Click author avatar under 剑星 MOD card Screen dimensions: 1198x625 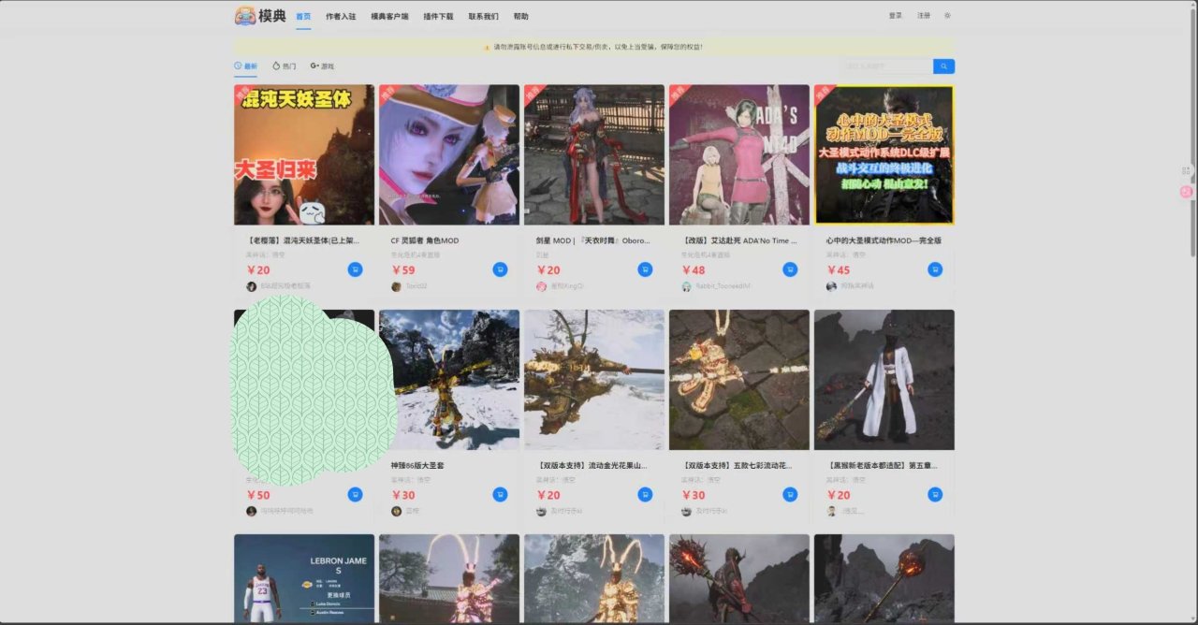click(541, 286)
